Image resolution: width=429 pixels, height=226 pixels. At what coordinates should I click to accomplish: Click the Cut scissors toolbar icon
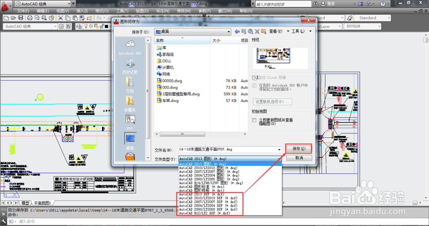click(x=60, y=18)
